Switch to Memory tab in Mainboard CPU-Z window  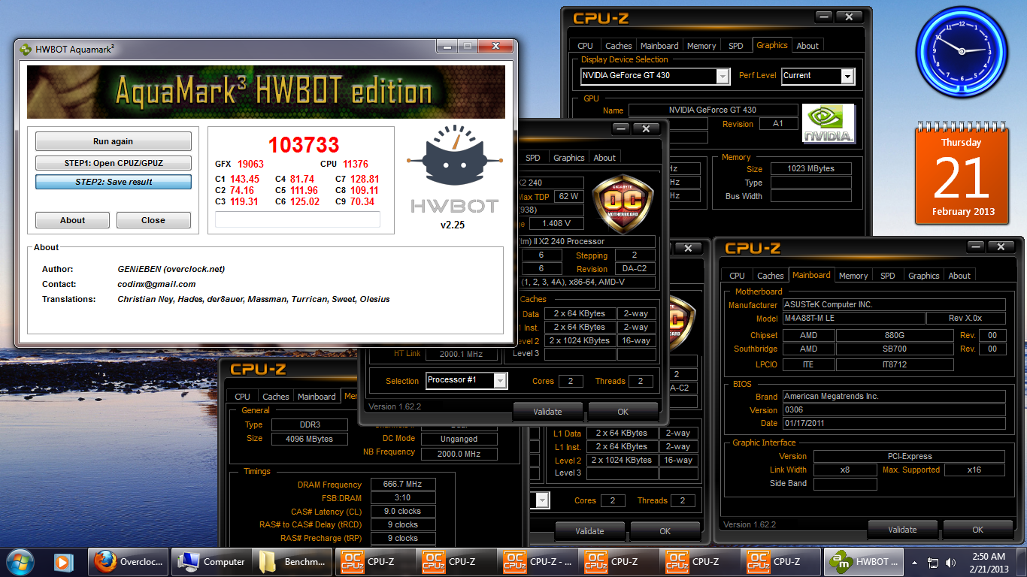[x=853, y=276]
